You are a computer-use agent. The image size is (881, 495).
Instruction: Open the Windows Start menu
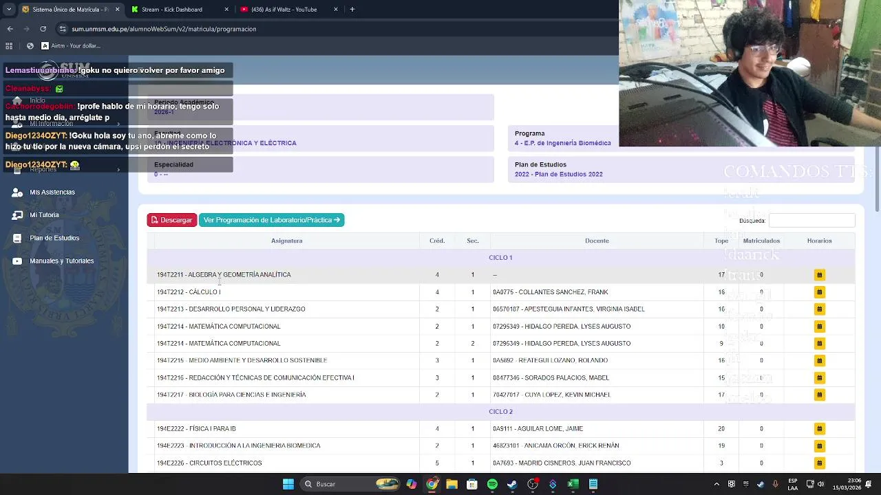(x=288, y=484)
